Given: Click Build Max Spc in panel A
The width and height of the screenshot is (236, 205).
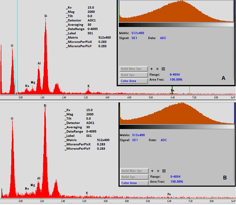Looking at the screenshot, I should coord(133,69).
